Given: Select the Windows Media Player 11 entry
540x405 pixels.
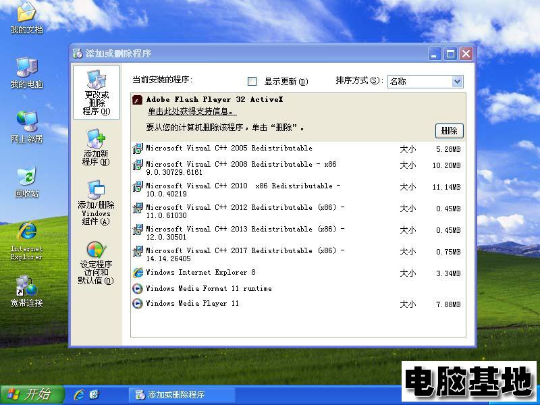Looking at the screenshot, I should pyautogui.click(x=298, y=304).
